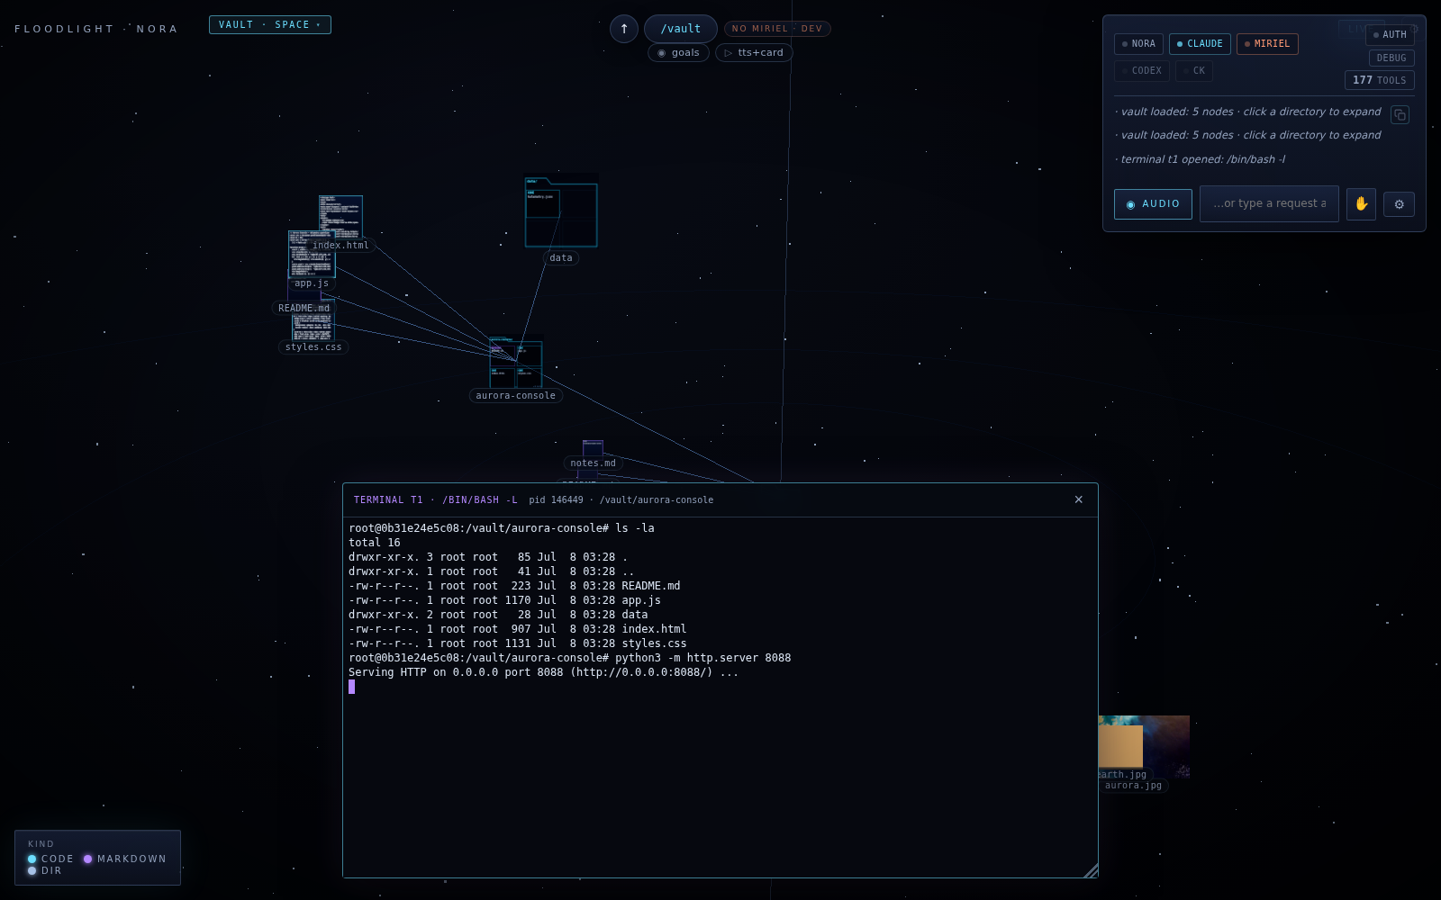The image size is (1441, 900).
Task: Click the FLOODLIGHT · NORA title
Action: coord(96,29)
